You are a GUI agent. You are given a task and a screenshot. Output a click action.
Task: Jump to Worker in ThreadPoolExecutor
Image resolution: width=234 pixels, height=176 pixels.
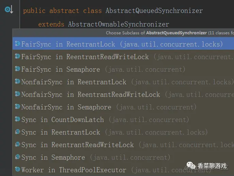pos(74,170)
